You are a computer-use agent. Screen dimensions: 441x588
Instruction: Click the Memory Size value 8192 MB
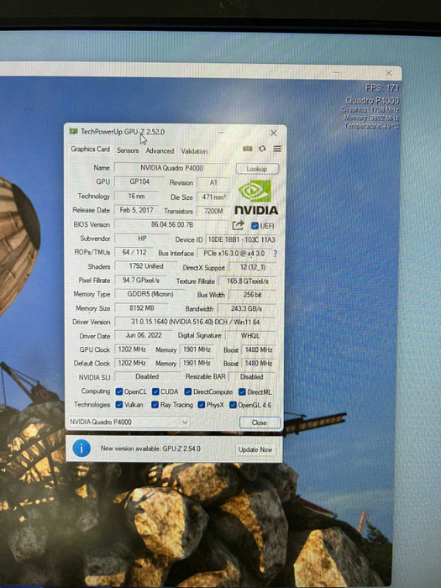(141, 308)
